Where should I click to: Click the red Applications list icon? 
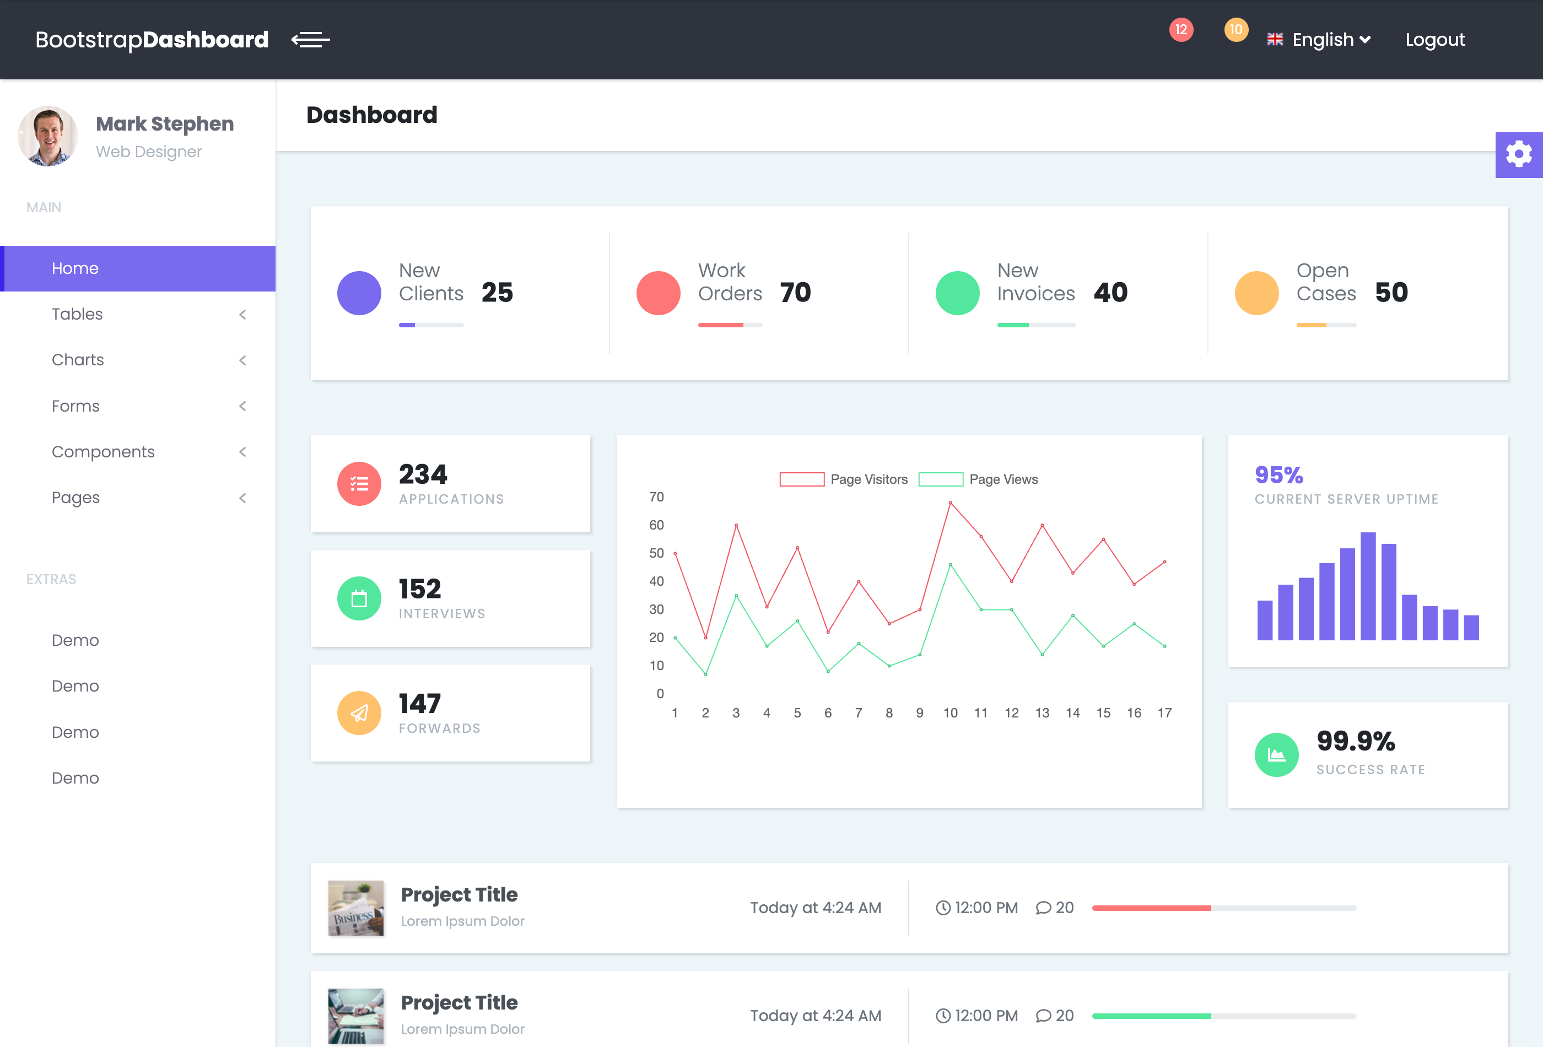click(359, 483)
